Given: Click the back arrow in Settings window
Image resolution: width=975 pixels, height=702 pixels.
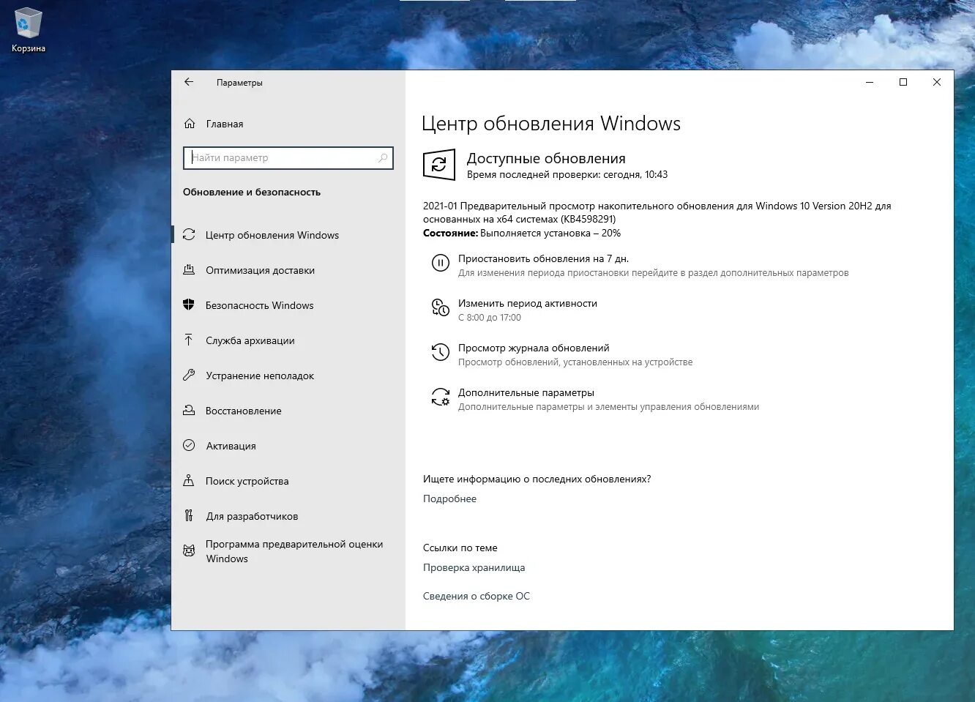Looking at the screenshot, I should [189, 82].
